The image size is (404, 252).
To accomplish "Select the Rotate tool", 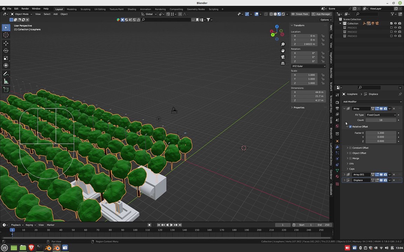I will (x=6, y=51).
